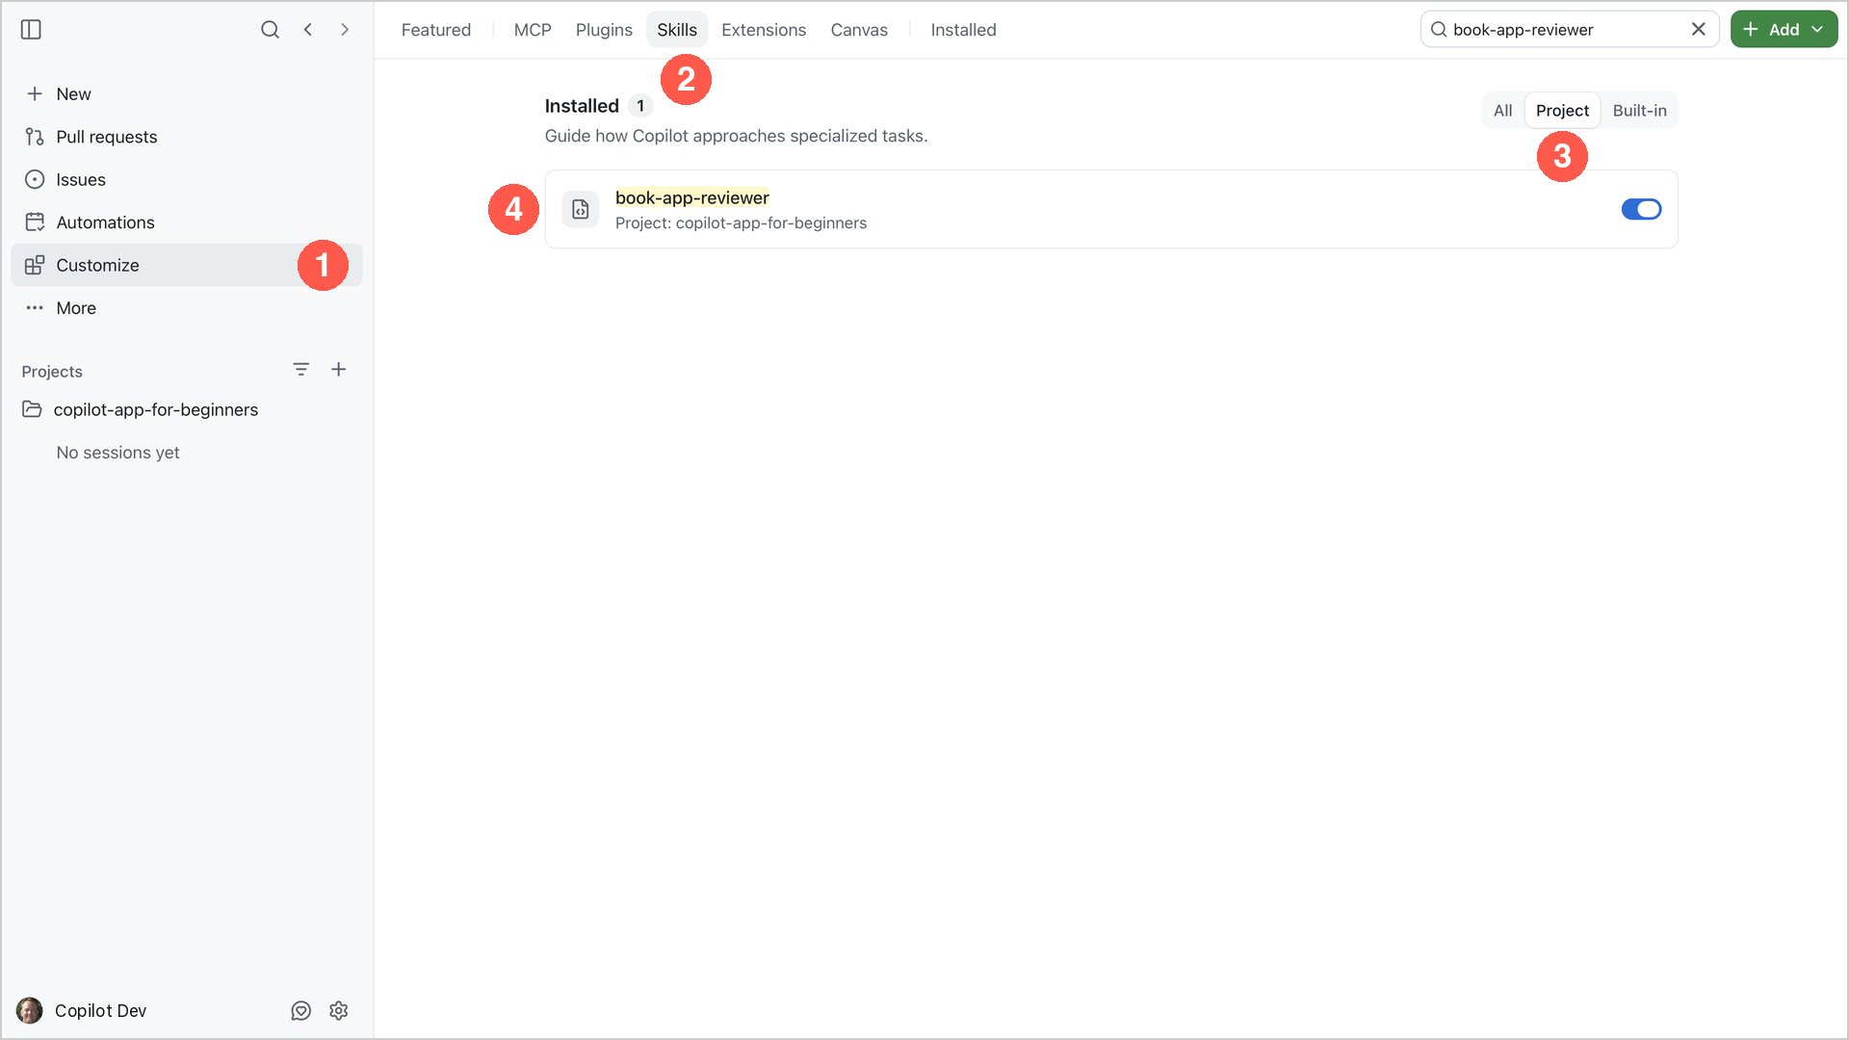
Task: Open Pull requests in sidebar
Action: tap(187, 137)
